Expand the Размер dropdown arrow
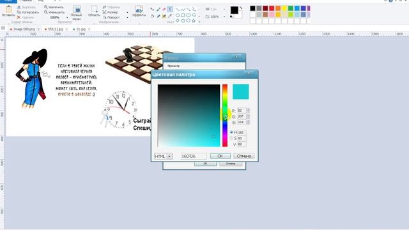The width and height of the screenshot is (409, 230). tap(127, 12)
